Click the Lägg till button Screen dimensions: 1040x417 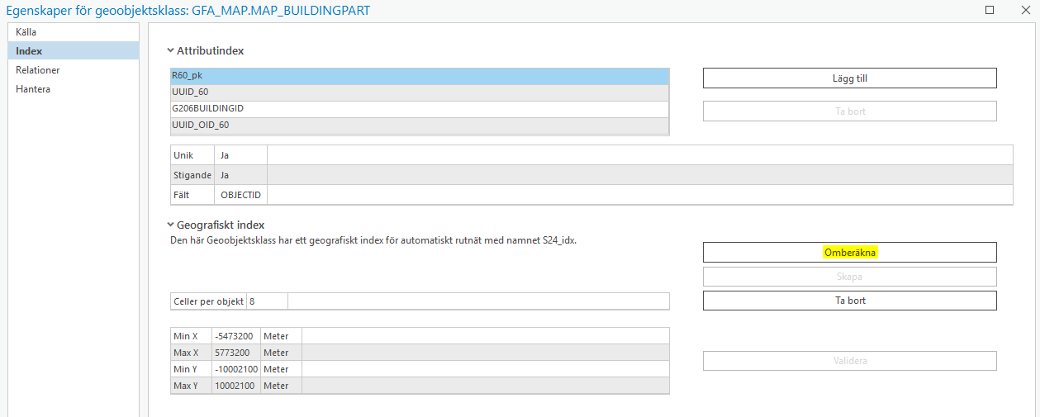click(849, 78)
